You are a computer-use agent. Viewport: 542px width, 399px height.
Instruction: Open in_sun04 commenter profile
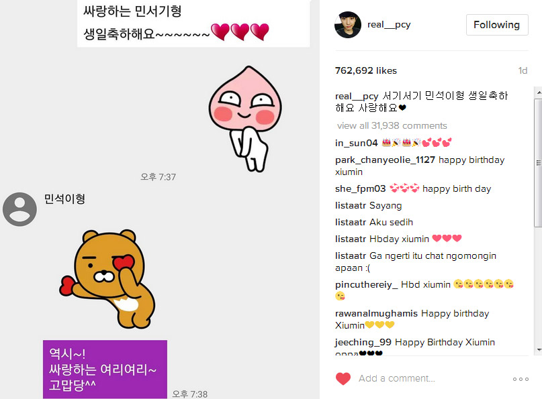tap(357, 143)
